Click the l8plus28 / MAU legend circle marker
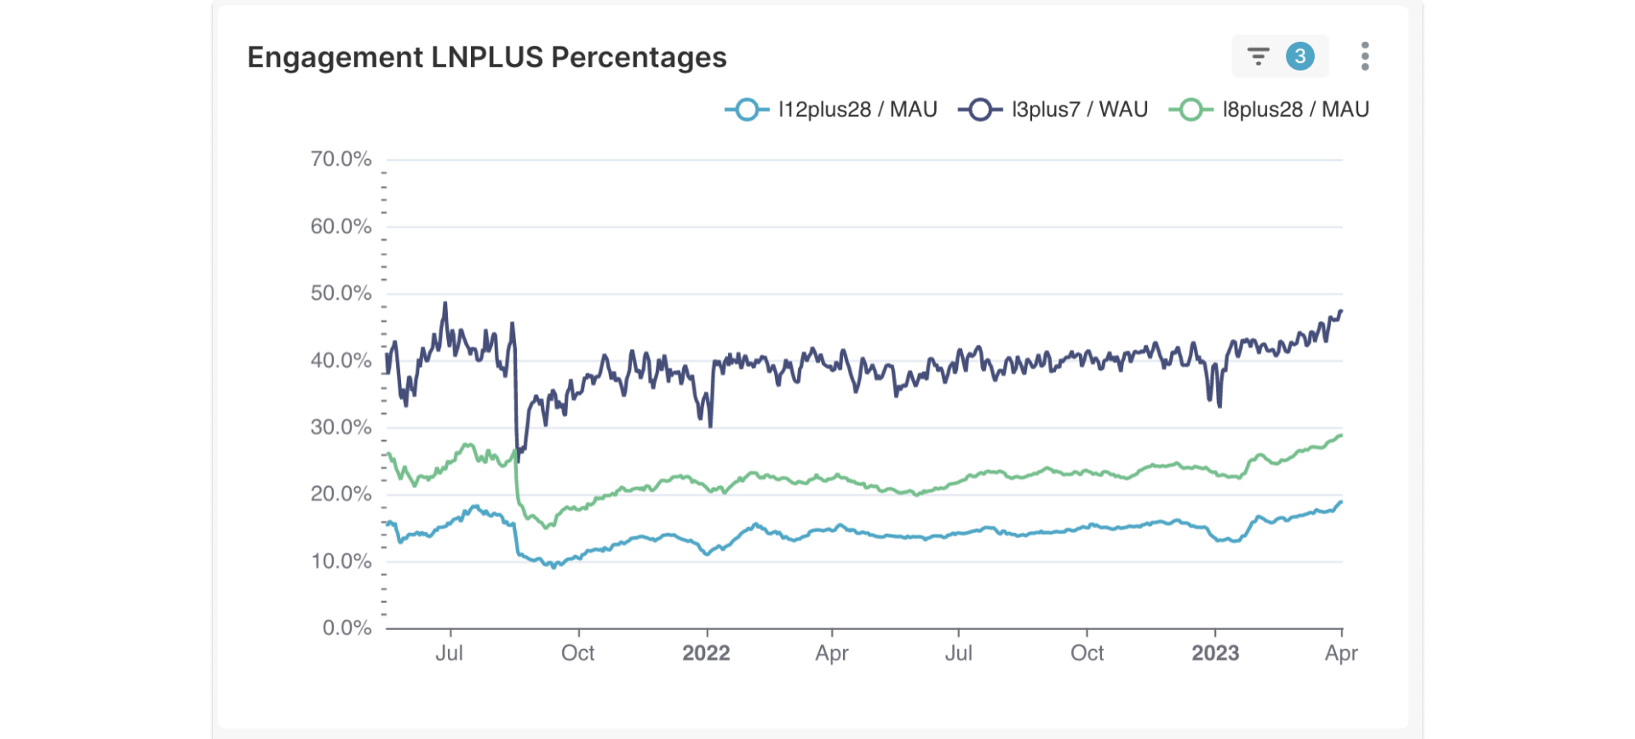This screenshot has width=1635, height=739. (x=1190, y=110)
